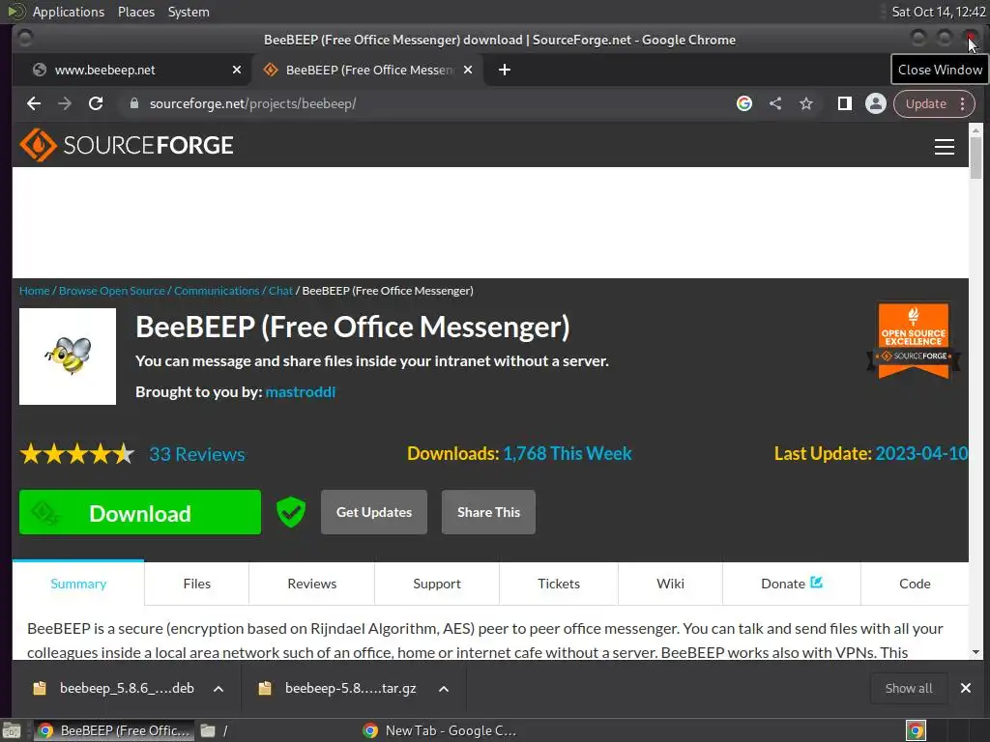Image resolution: width=990 pixels, height=742 pixels.
Task: Click the 1,768 This Week downloads text
Action: pyautogui.click(x=567, y=454)
